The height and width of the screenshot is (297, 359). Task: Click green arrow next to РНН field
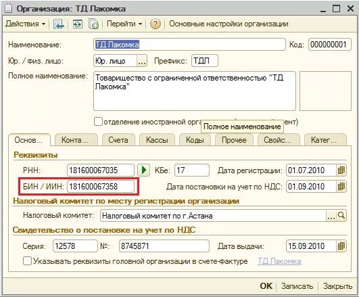coord(143,170)
